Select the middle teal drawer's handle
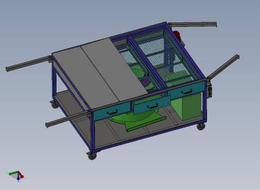Screen dimensions: 260x190 [152, 106]
